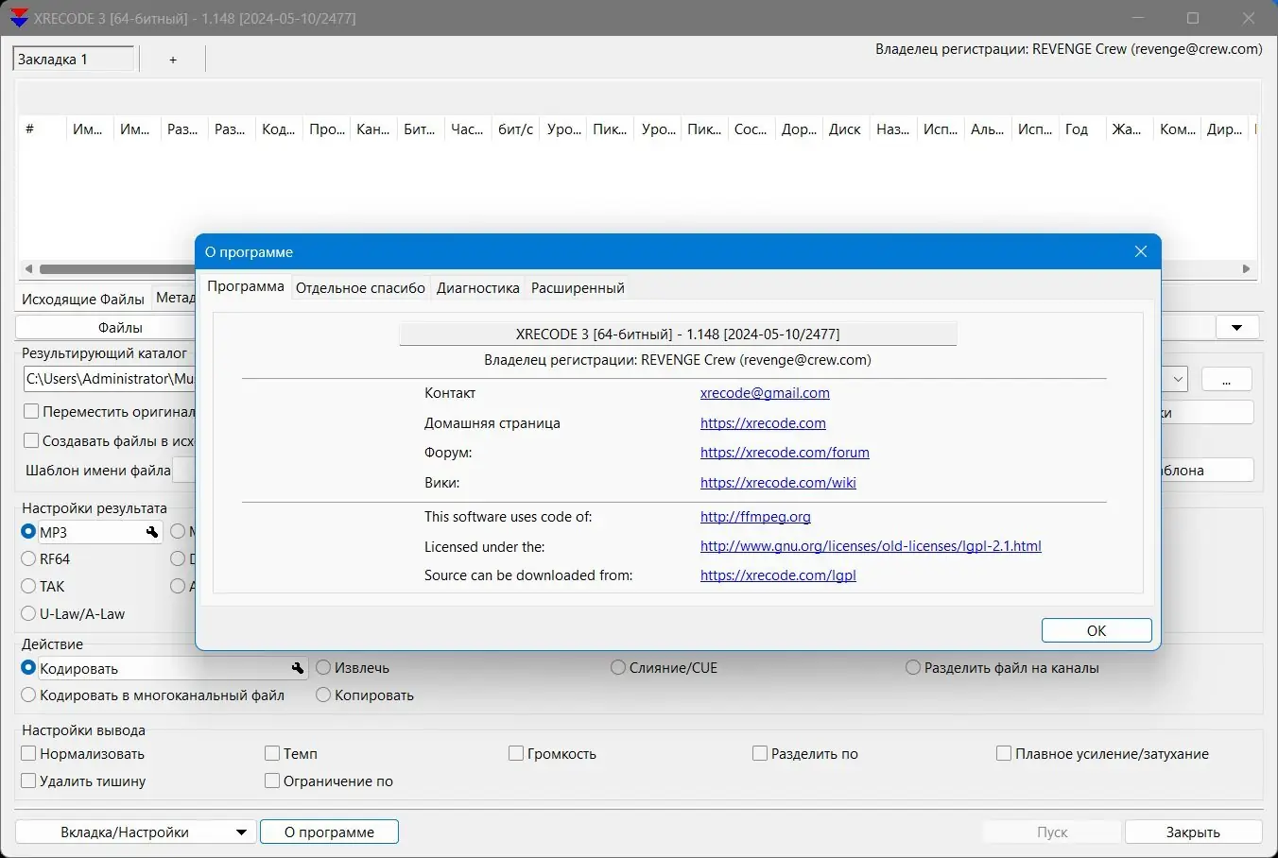The height and width of the screenshot is (858, 1278).
Task: Open the https://xrecode.com homepage link
Action: (x=763, y=423)
